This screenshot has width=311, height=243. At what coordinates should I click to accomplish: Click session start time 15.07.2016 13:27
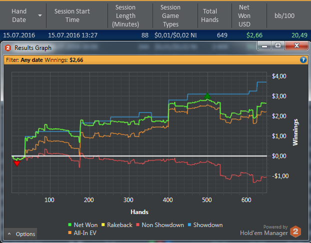point(72,35)
